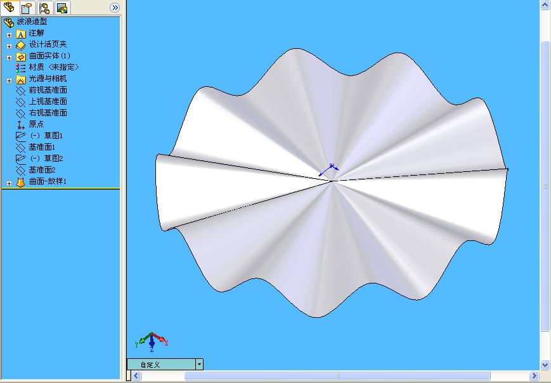Select the 波浪造型 root part node

click(x=32, y=22)
